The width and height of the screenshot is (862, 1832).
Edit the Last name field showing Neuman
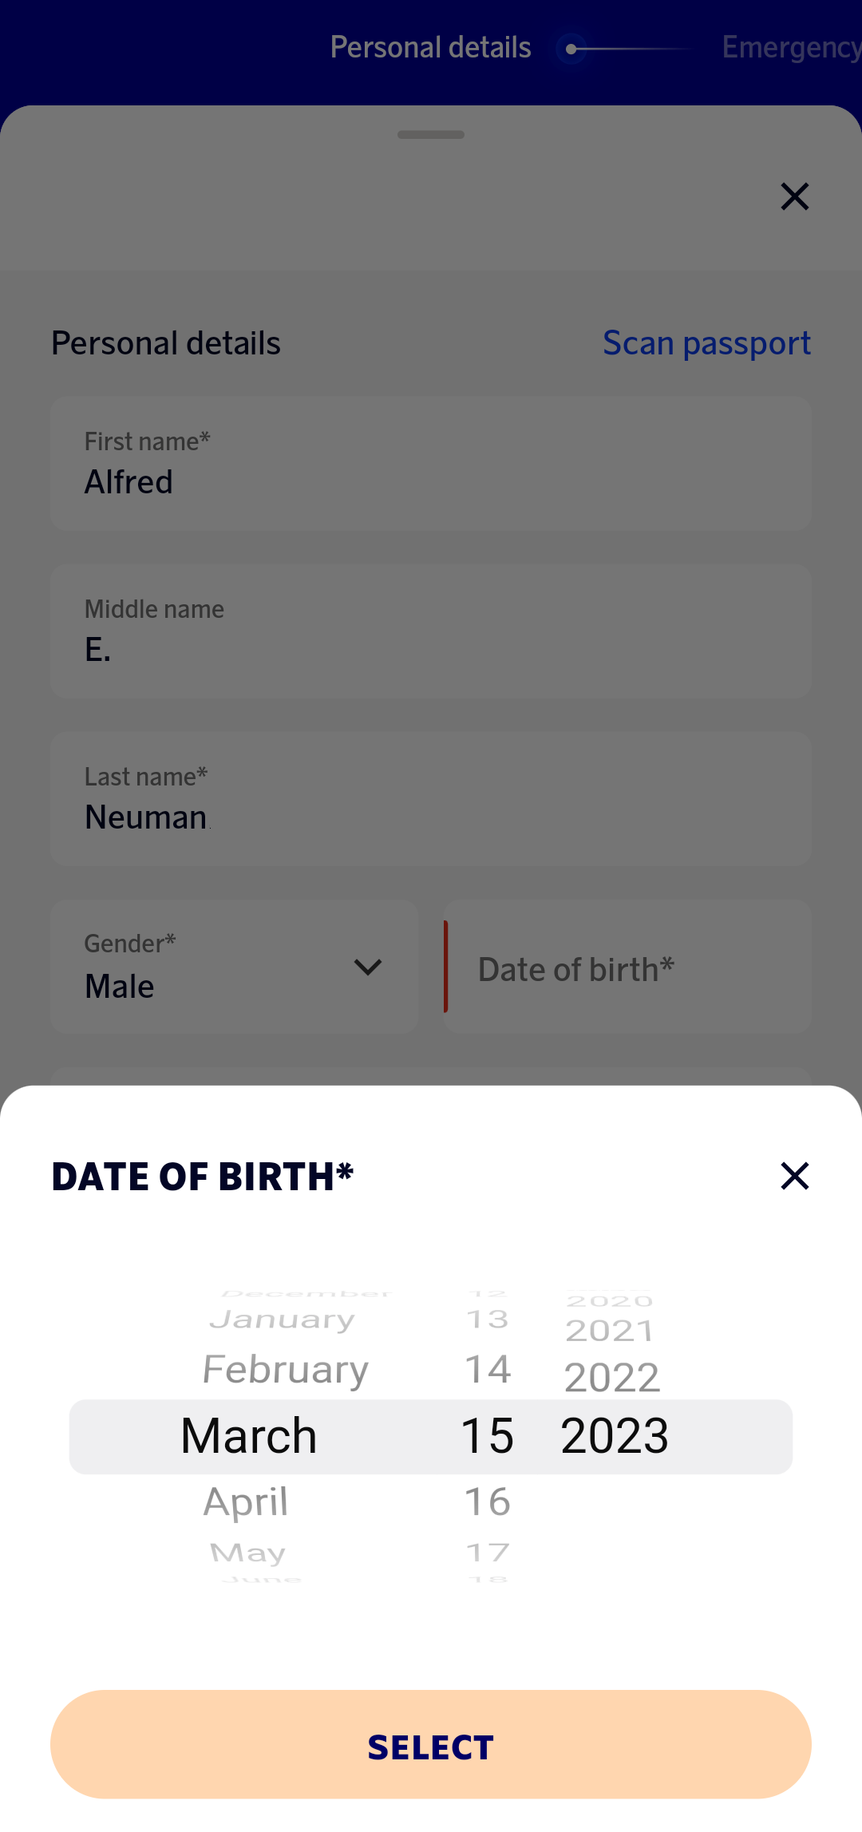431,798
